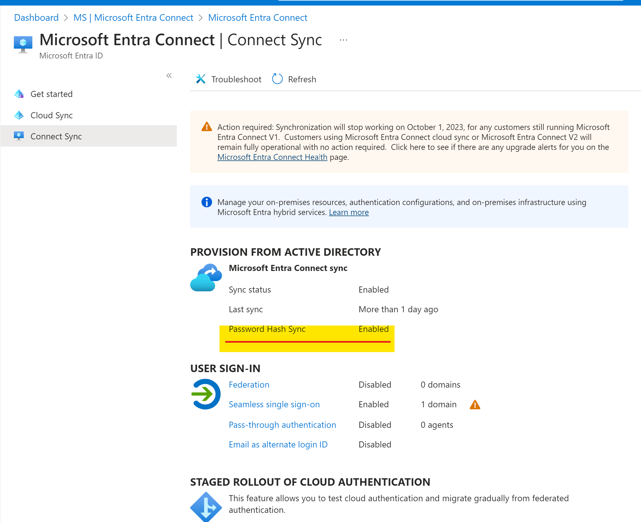Image resolution: width=641 pixels, height=522 pixels.
Task: Open the Microsoft Entra Connect Health link
Action: (x=272, y=157)
